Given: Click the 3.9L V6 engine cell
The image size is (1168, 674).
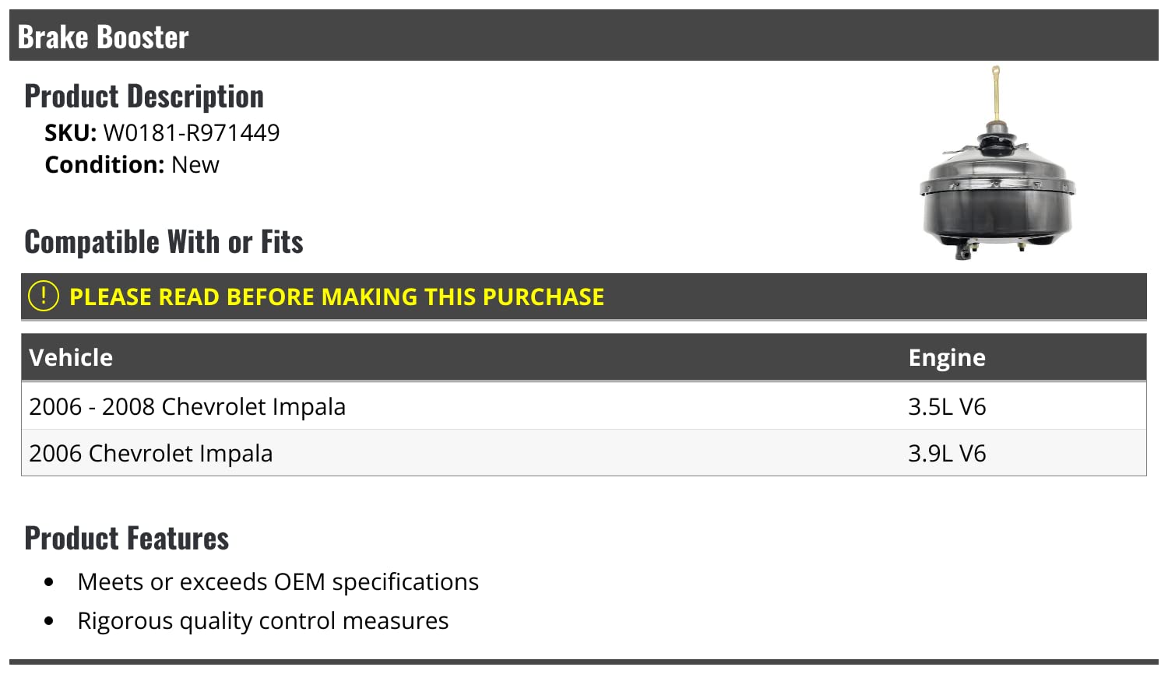Looking at the screenshot, I should point(947,453).
